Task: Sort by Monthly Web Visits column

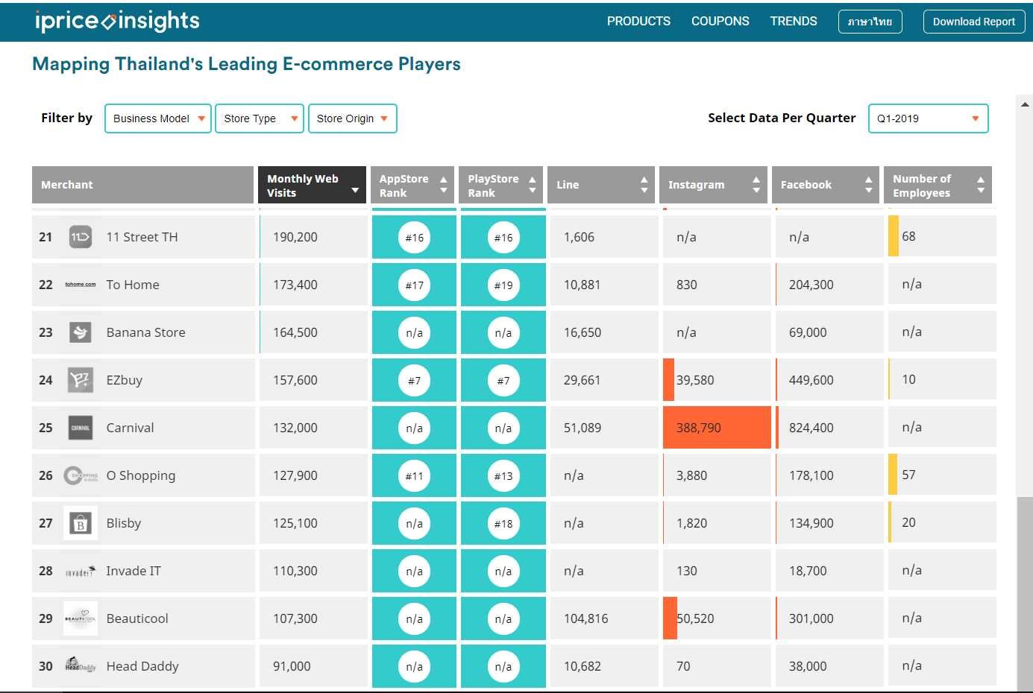Action: point(312,185)
